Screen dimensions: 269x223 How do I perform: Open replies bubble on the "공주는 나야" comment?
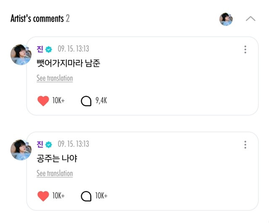[x=86, y=196]
